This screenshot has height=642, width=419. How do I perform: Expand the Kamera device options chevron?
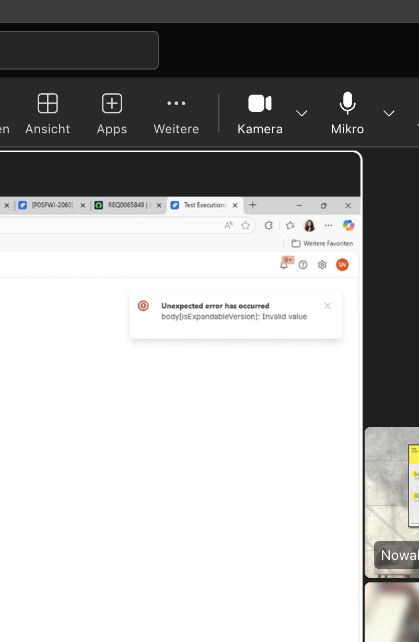point(301,113)
